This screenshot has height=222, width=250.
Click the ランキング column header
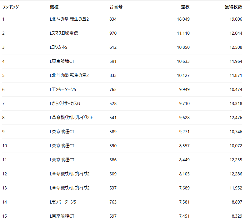click(x=11, y=7)
